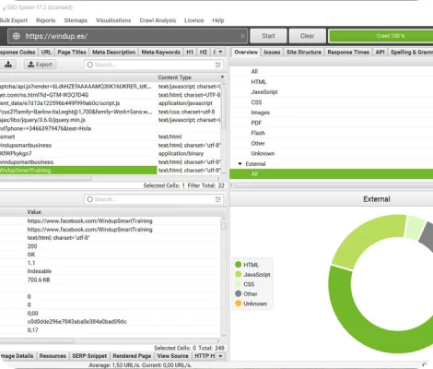Select HTML in the overview tree
Screen dimensions: 433x369
pos(259,82)
